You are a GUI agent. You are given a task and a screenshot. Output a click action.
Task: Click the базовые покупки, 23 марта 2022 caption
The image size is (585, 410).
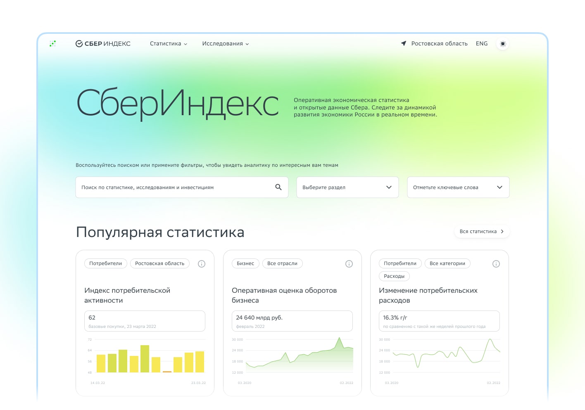pyautogui.click(x=122, y=327)
